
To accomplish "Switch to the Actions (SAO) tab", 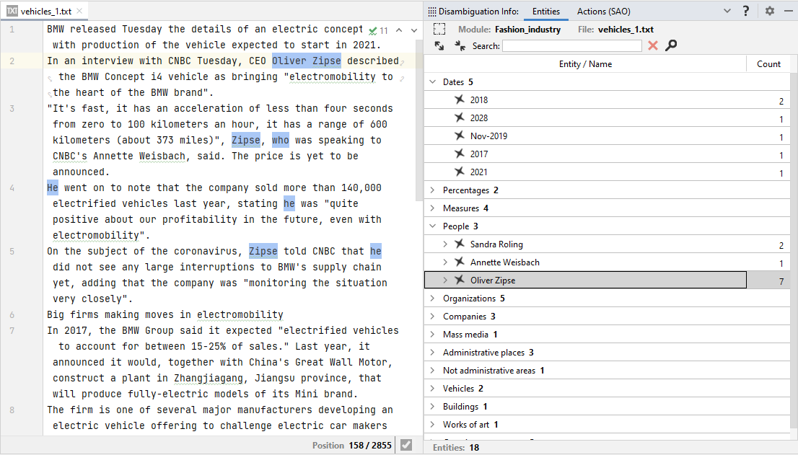I will 603,11.
